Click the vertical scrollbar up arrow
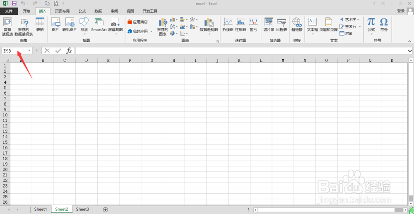The image size is (414, 214). 411,60
